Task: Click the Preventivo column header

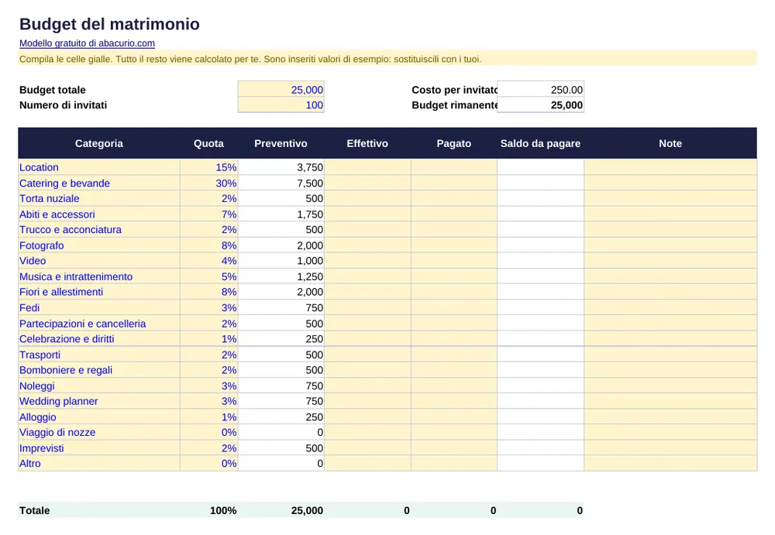Action: [281, 143]
